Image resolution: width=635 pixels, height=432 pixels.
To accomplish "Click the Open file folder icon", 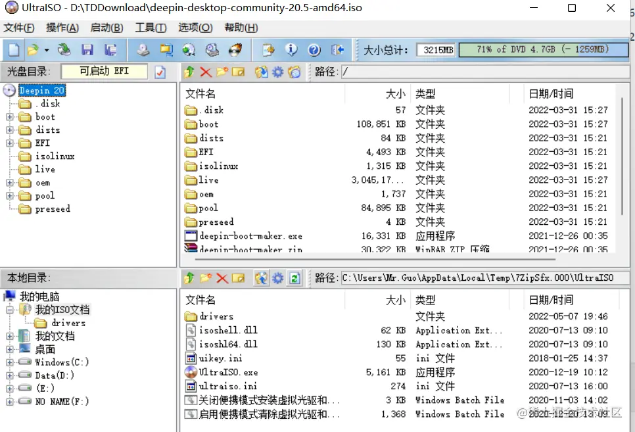I will tap(33, 50).
